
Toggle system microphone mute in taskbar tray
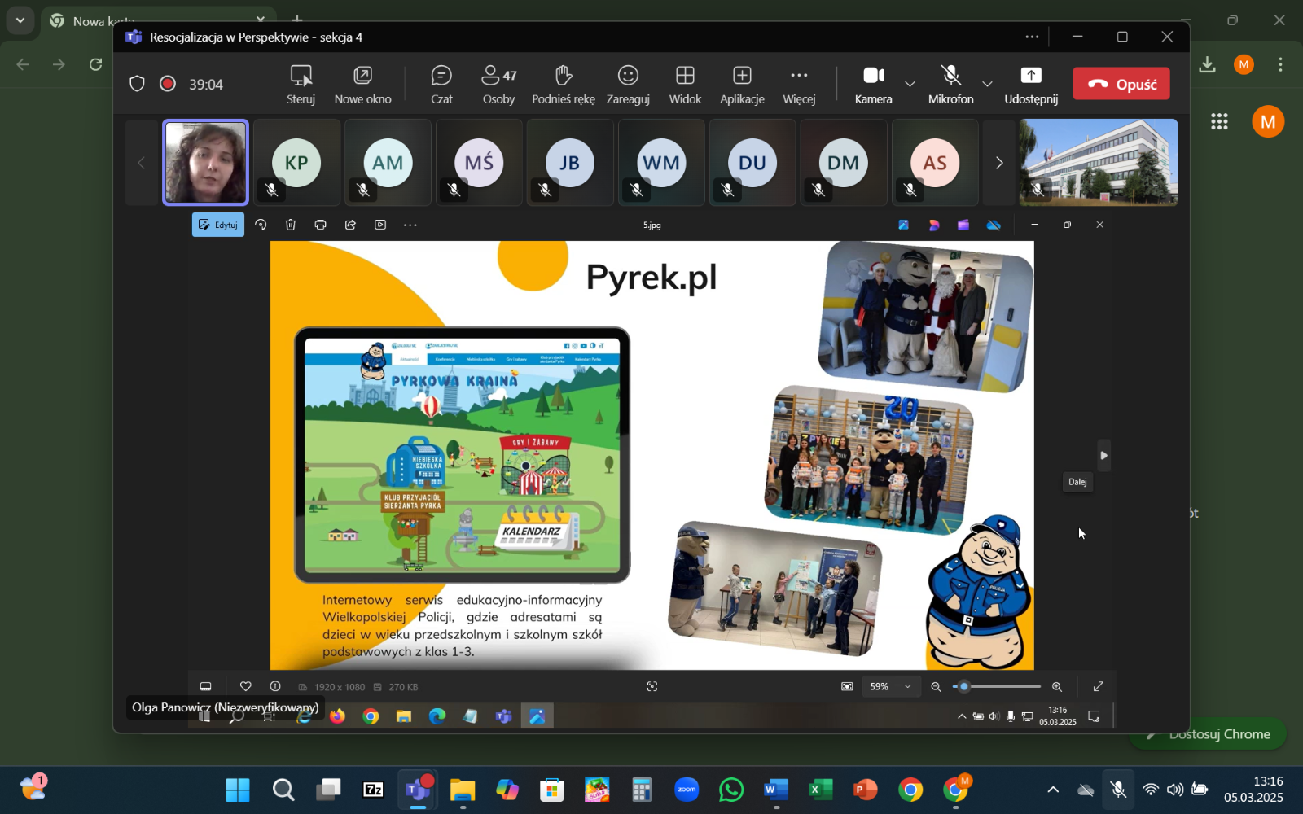1118,790
